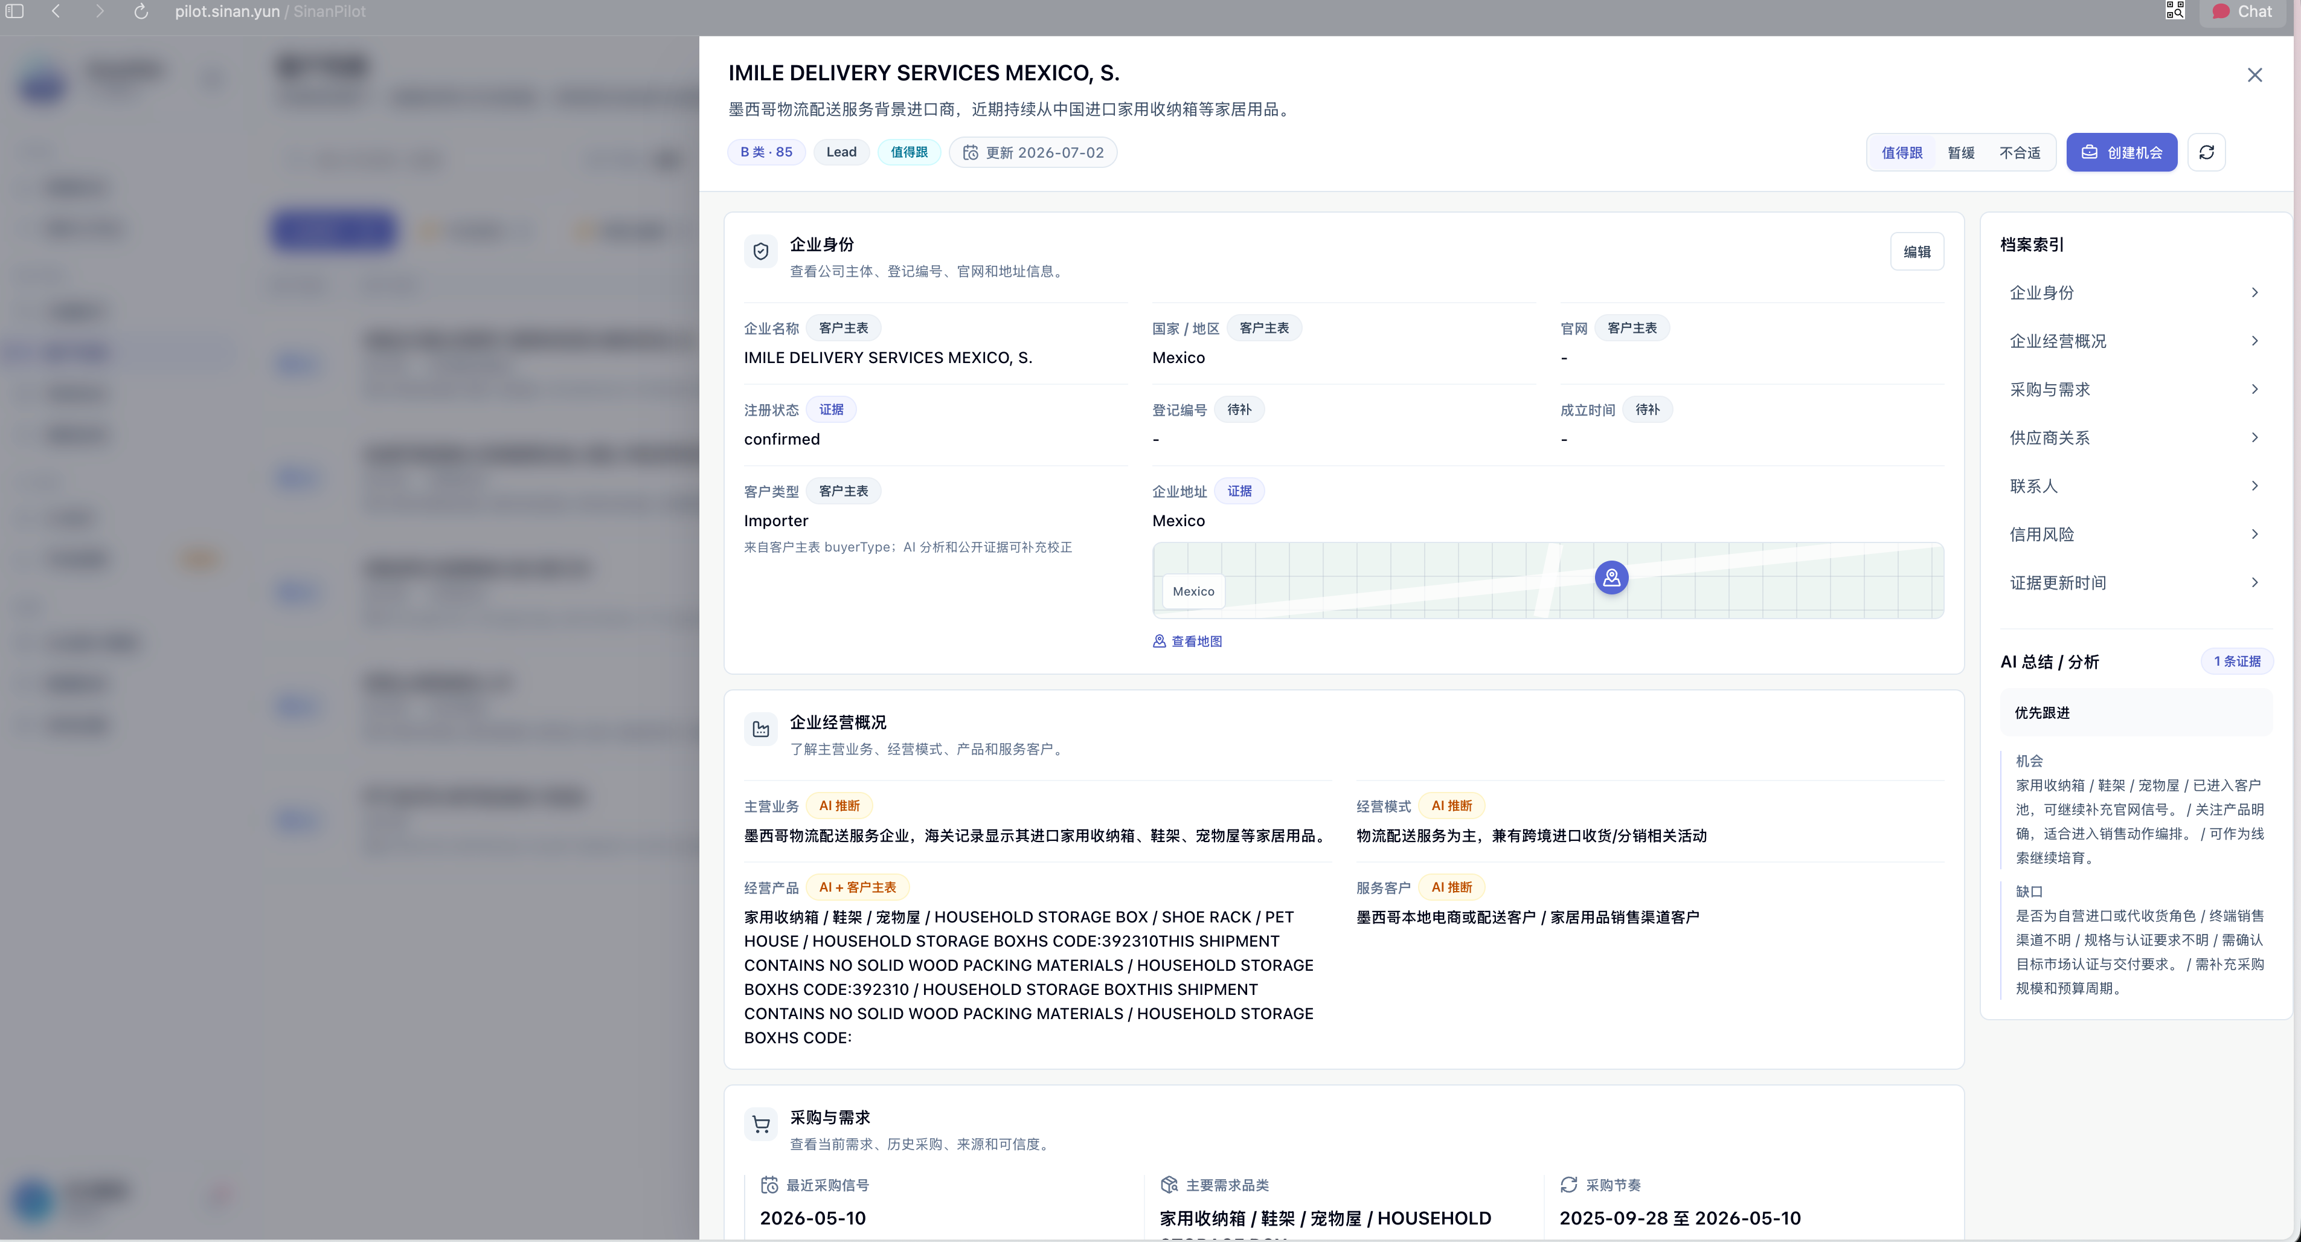Viewport: 2301px width, 1242px height.
Task: Click the 2025-09-28 至 2026-05-10 purchase rhythm value
Action: (1680, 1219)
